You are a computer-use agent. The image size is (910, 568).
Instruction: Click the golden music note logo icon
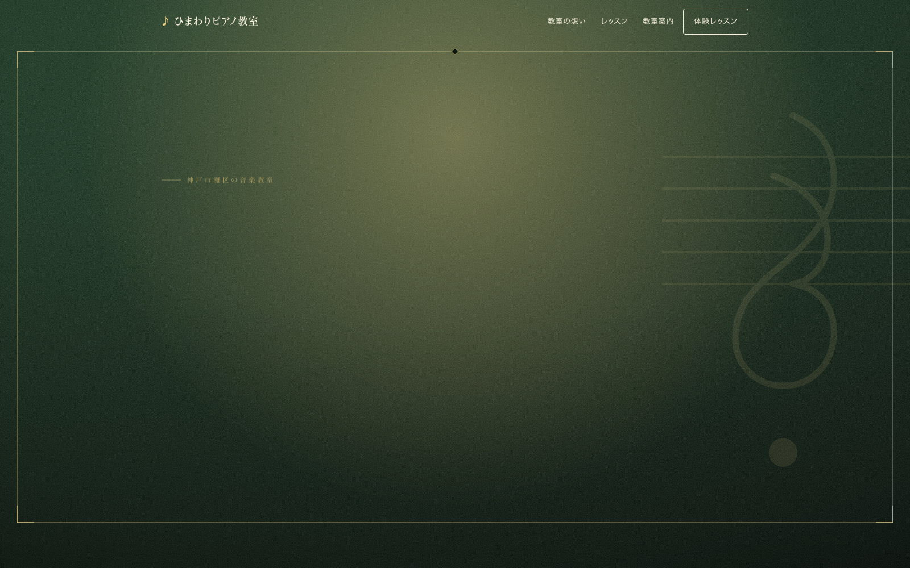pyautogui.click(x=165, y=21)
